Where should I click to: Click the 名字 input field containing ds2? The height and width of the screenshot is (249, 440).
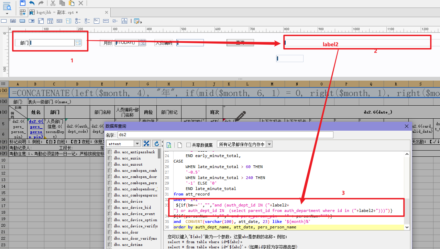tap(225, 135)
